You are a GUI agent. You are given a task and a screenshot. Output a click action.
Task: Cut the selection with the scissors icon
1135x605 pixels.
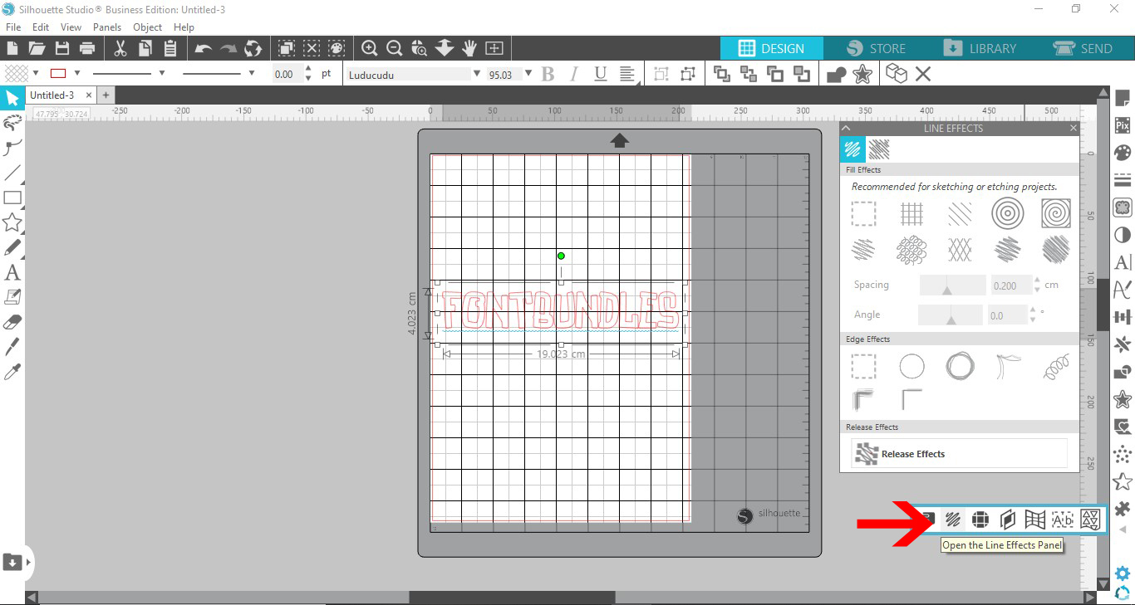tap(120, 48)
